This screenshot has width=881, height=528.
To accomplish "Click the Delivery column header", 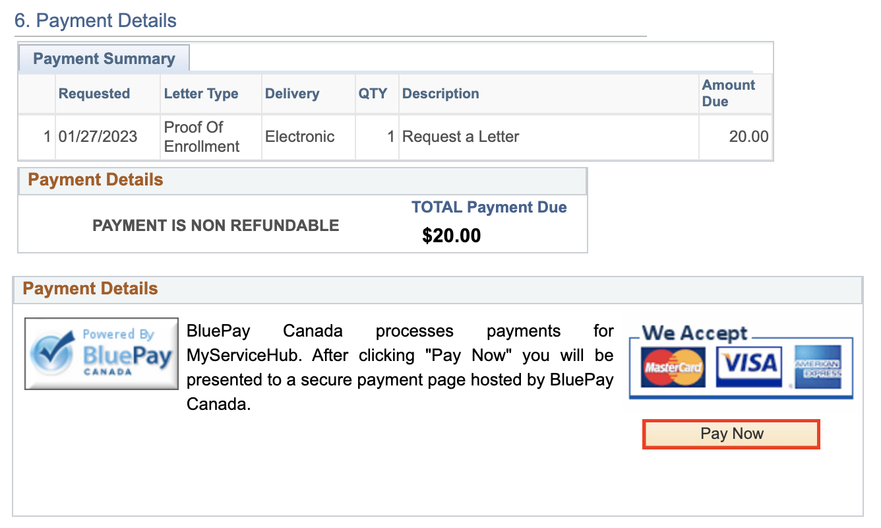I will 292,94.
